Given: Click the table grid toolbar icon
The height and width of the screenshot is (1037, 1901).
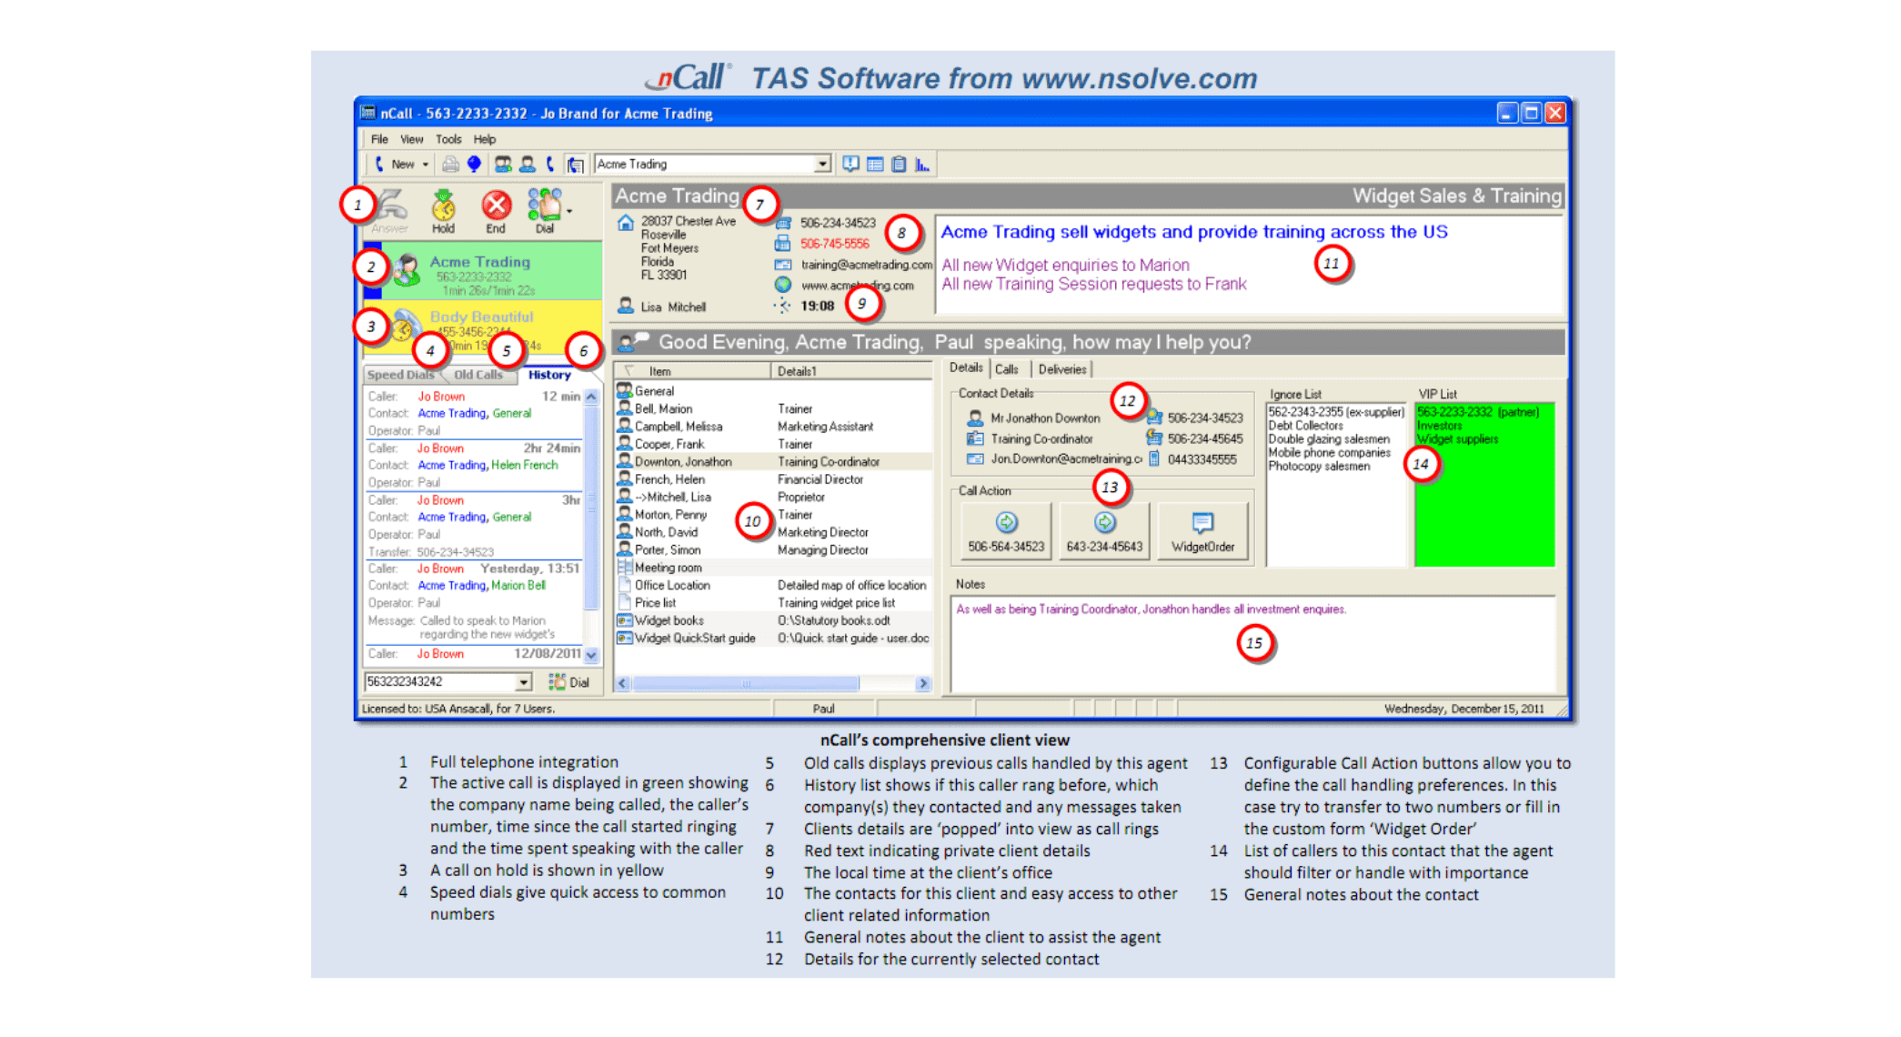Looking at the screenshot, I should pyautogui.click(x=875, y=165).
